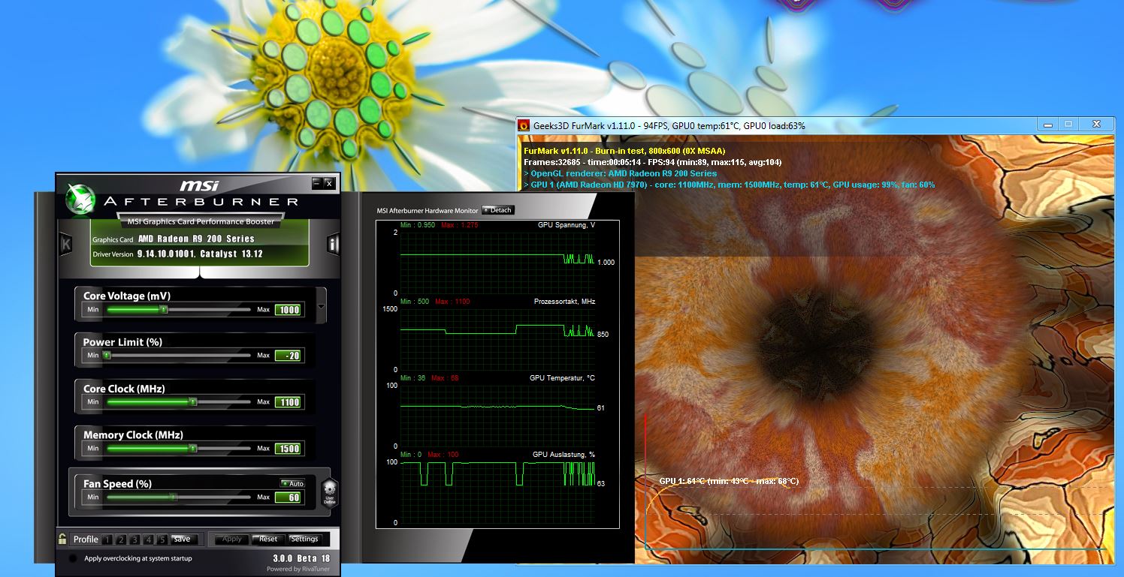This screenshot has width=1124, height=577.
Task: Click the driver version '9.14.10.01001, Catalyst 13.12'
Action: click(200, 254)
